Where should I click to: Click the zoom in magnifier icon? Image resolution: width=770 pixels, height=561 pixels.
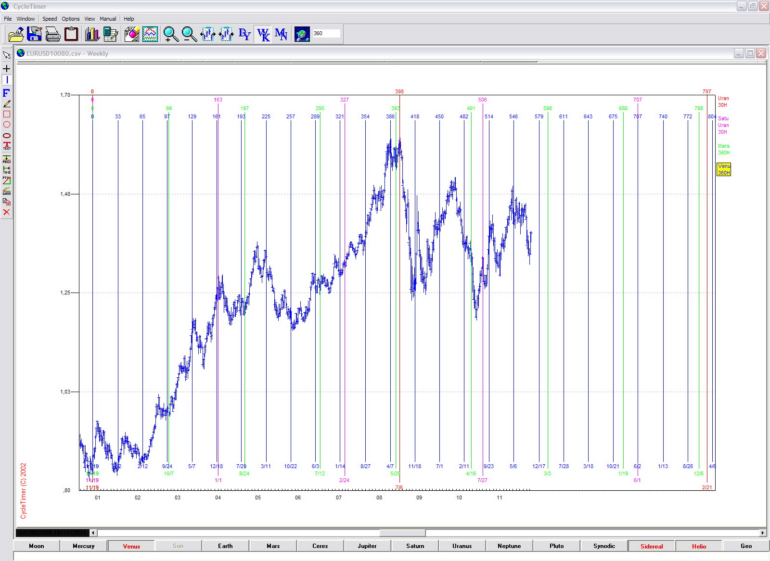click(170, 34)
